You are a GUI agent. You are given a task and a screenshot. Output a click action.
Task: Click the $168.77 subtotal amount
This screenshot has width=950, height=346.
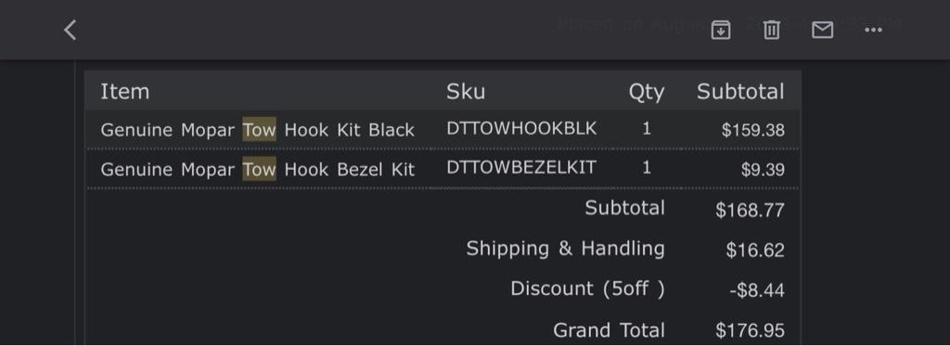[750, 211]
